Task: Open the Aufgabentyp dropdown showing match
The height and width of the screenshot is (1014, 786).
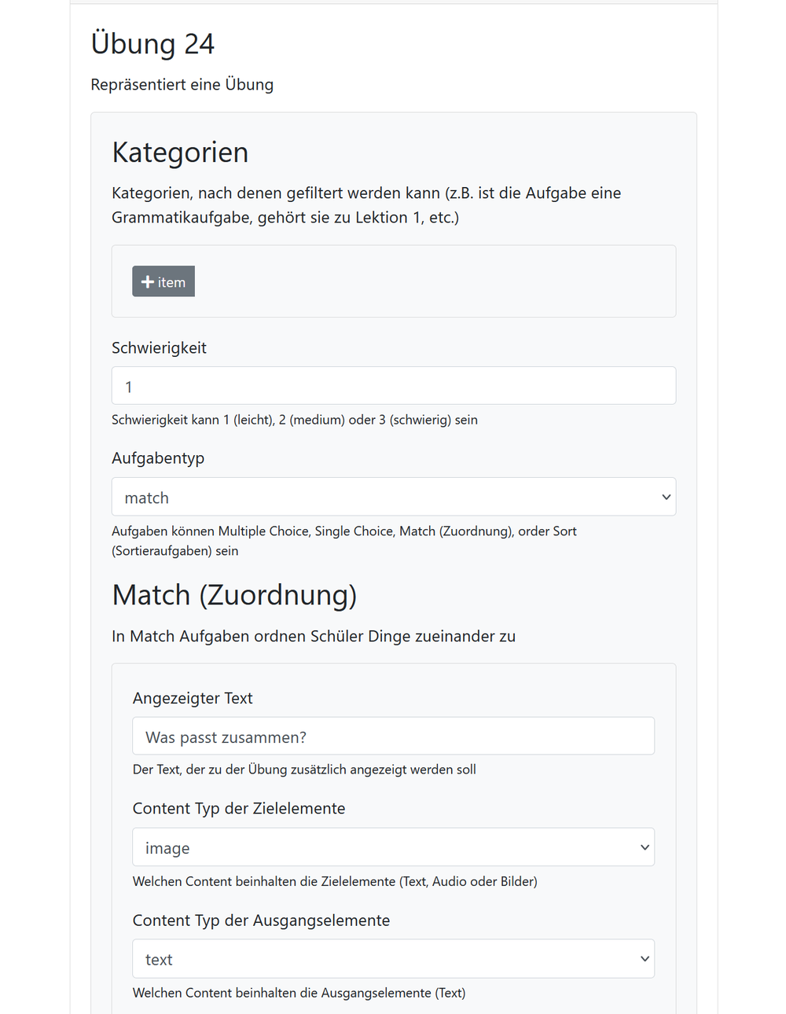Action: [x=394, y=497]
